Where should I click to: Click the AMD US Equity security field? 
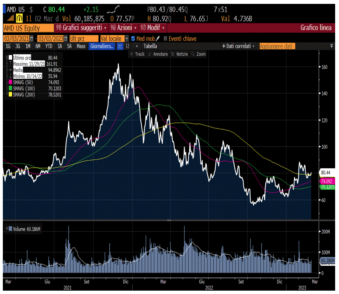(x=29, y=28)
